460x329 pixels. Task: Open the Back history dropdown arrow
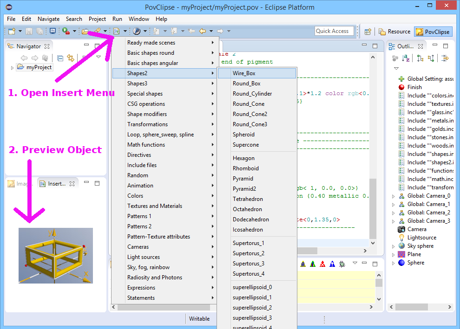pos(211,31)
